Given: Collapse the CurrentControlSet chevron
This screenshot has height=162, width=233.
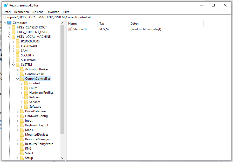Looking at the screenshot, I should coord(18,79).
